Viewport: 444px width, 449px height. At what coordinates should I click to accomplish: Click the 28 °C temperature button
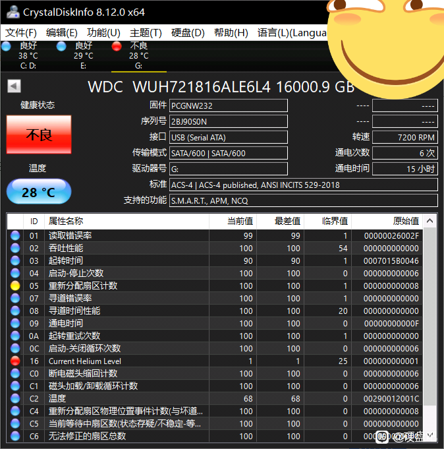pos(39,192)
